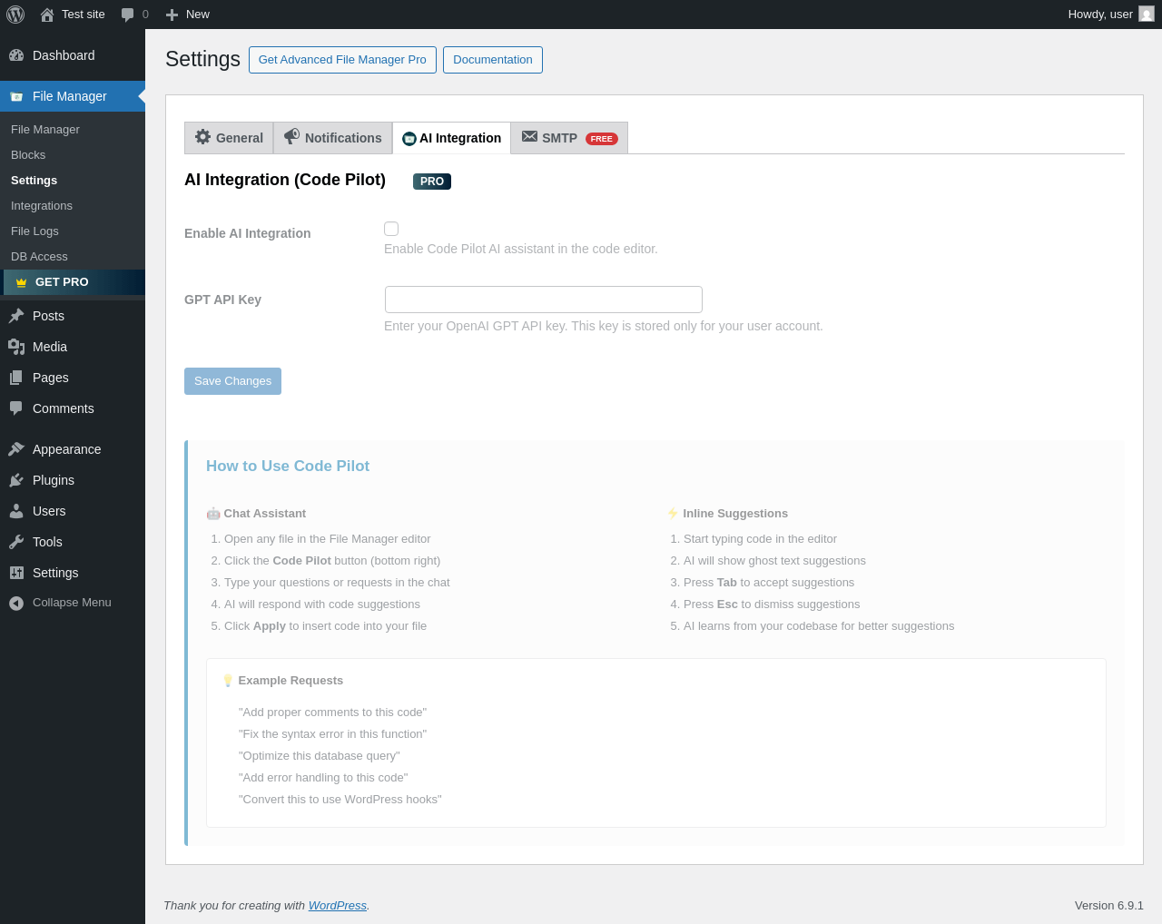Open the Tools menu label
This screenshot has height=924, width=1162.
tap(47, 542)
